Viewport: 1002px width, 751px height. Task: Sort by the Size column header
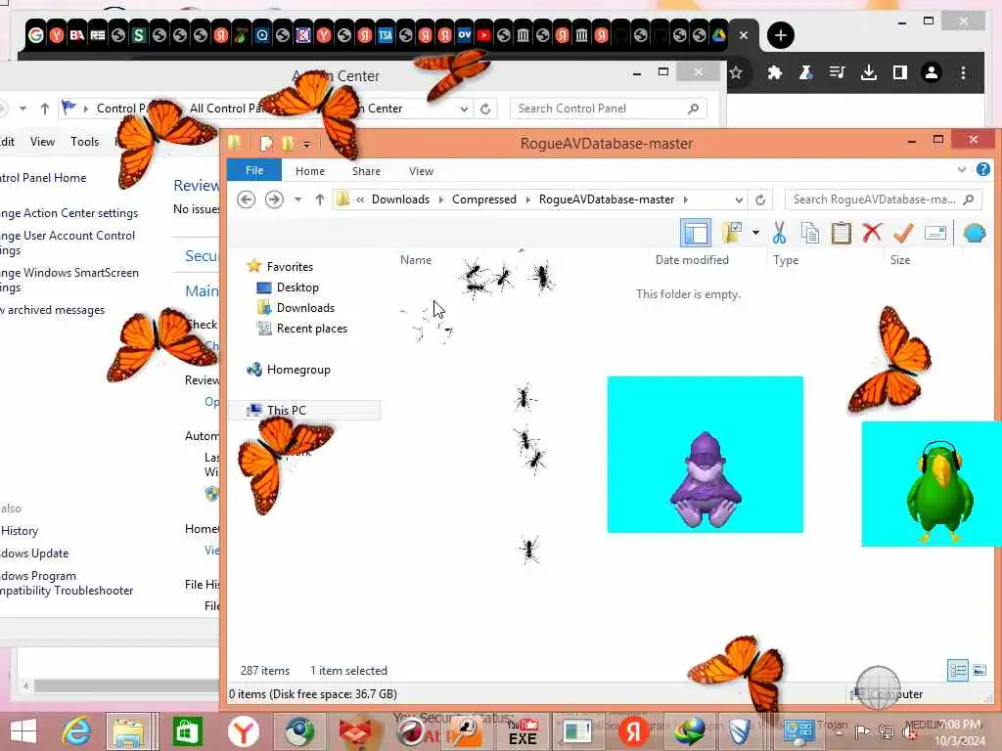coord(900,260)
